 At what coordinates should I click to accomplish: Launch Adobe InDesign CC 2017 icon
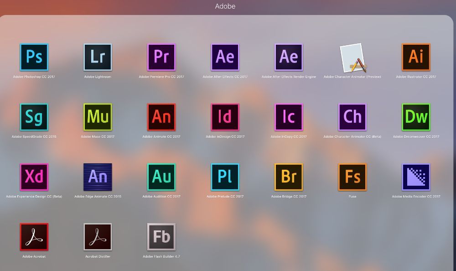pos(225,117)
